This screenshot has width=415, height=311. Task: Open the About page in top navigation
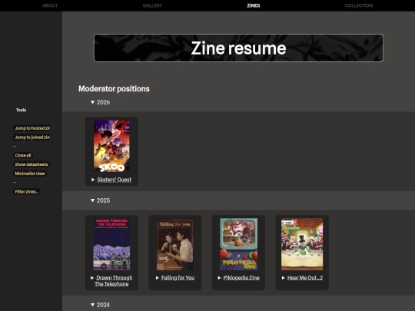click(50, 5)
